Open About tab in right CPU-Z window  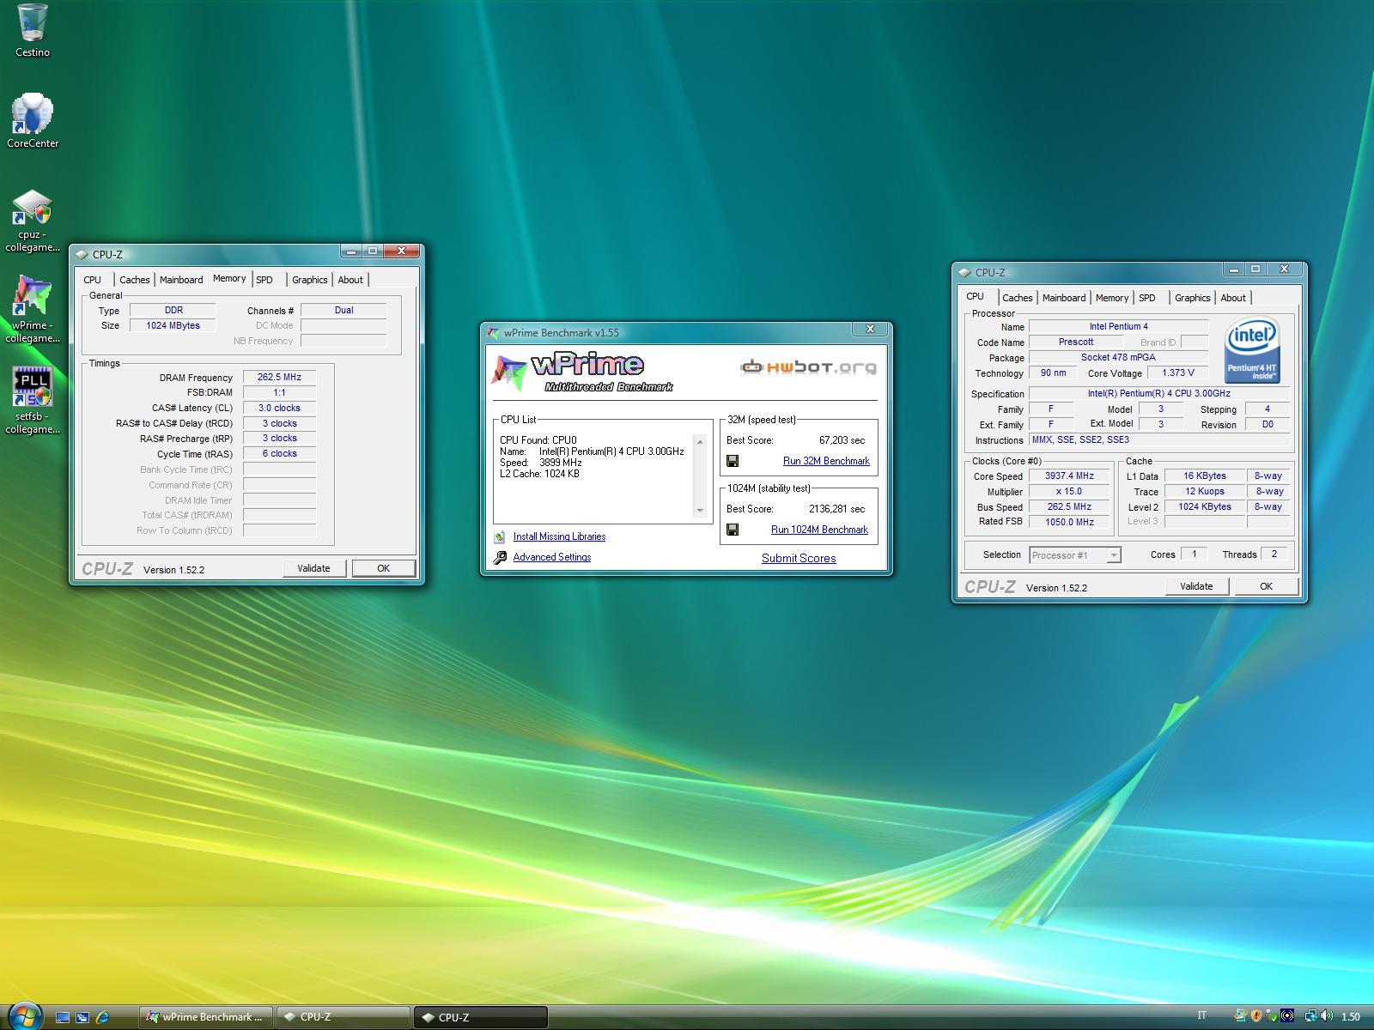[1233, 298]
